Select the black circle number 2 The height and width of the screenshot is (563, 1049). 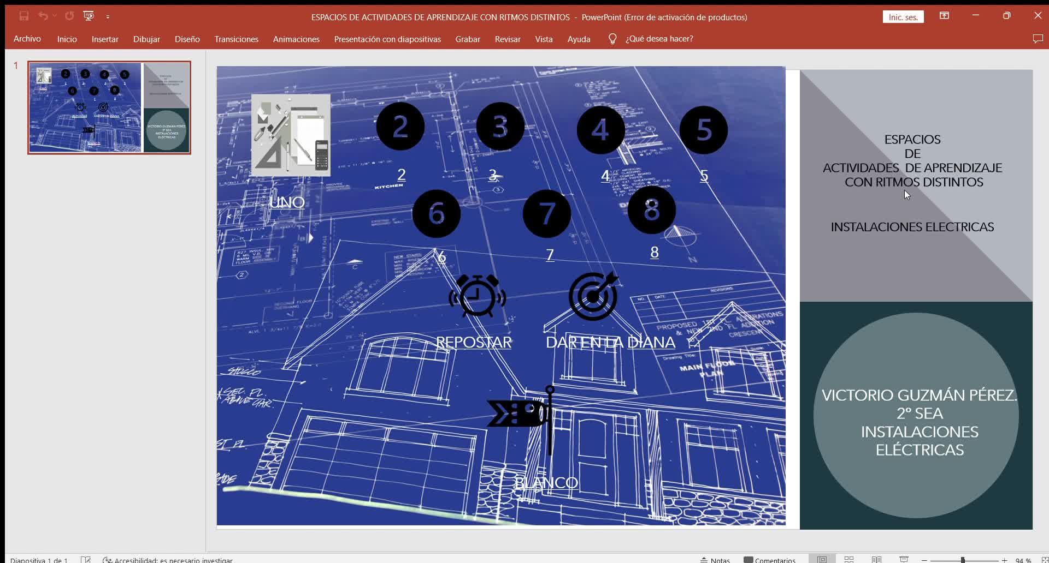pyautogui.click(x=400, y=127)
